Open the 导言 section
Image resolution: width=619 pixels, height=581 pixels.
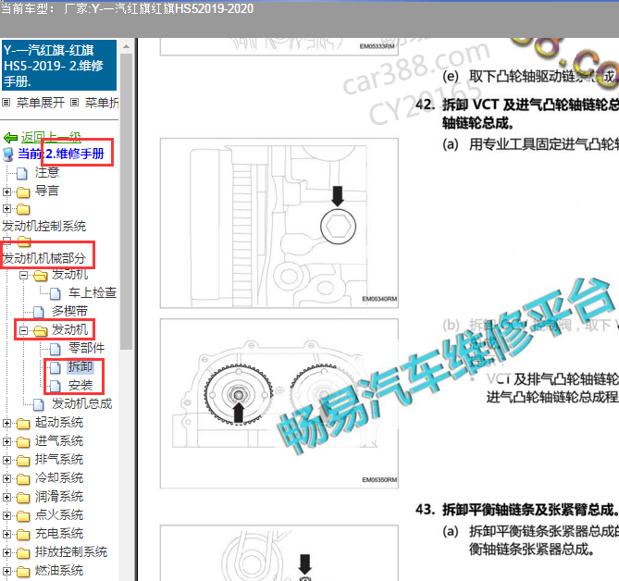pos(47,191)
